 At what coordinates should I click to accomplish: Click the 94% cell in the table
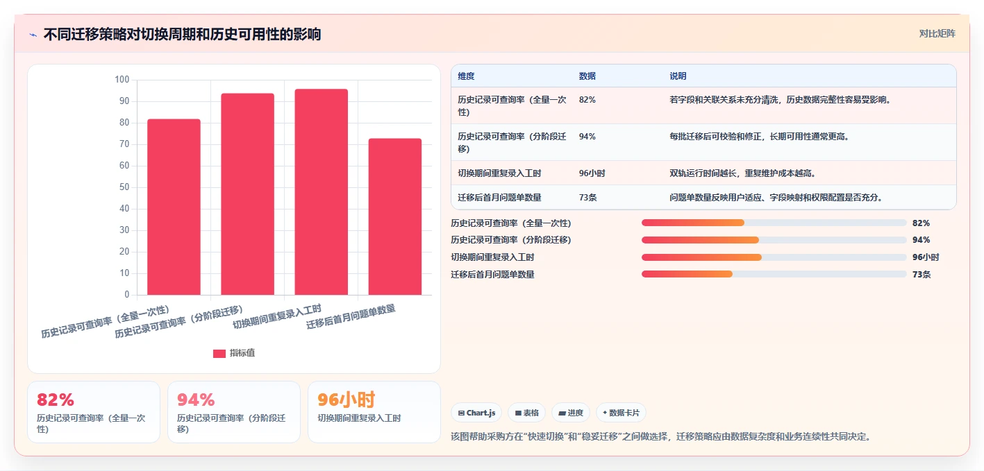point(587,137)
